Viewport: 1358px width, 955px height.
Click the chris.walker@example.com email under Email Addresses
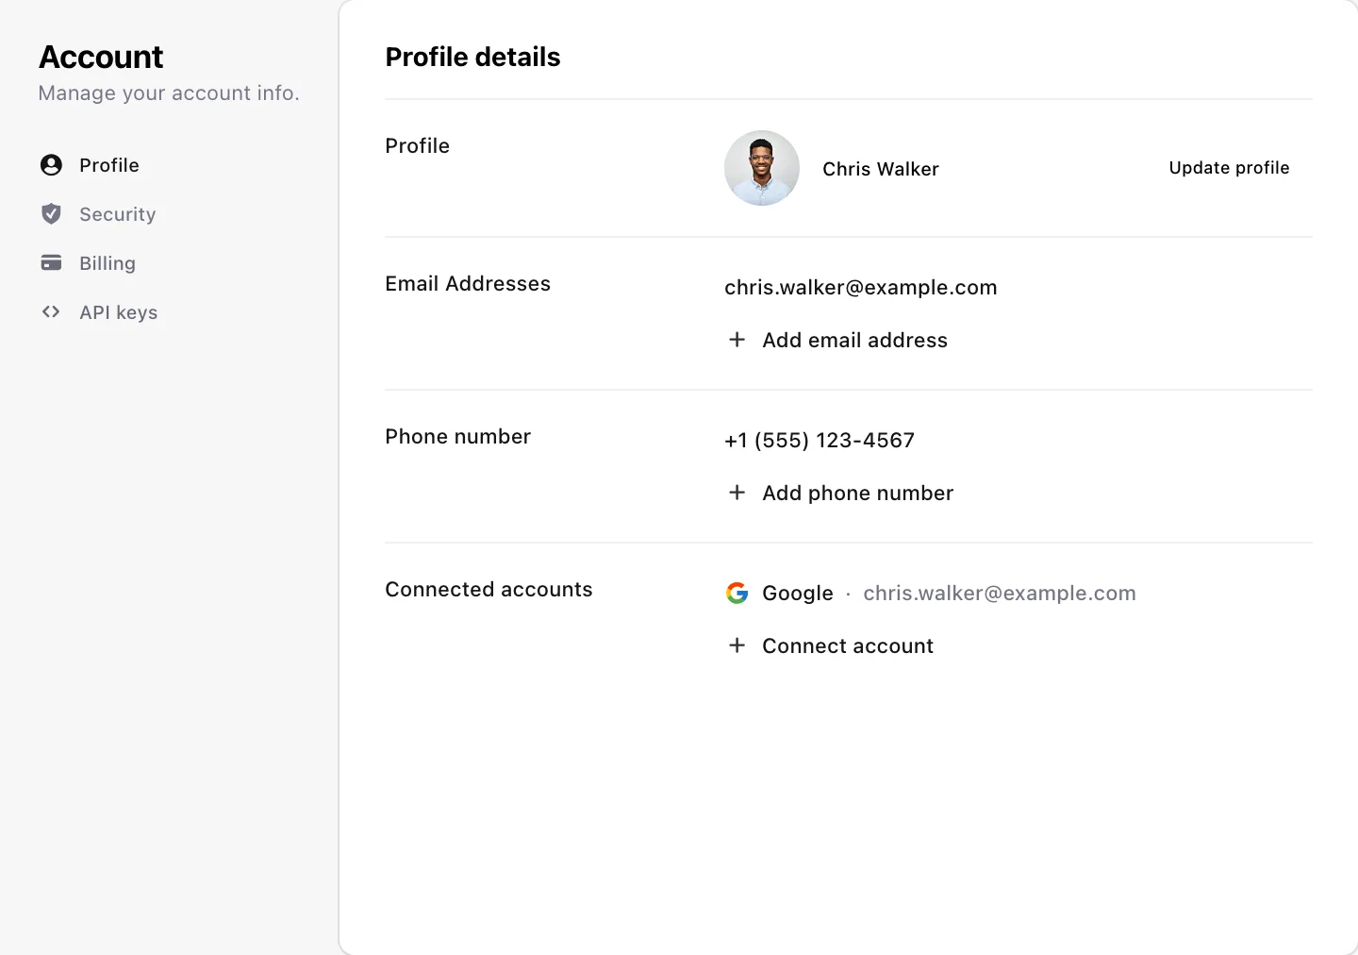(861, 288)
